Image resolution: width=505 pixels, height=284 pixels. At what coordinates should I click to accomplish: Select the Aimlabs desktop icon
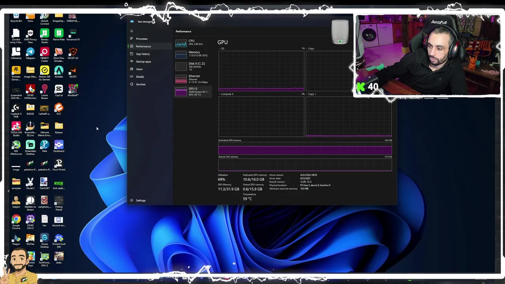tap(59, 72)
